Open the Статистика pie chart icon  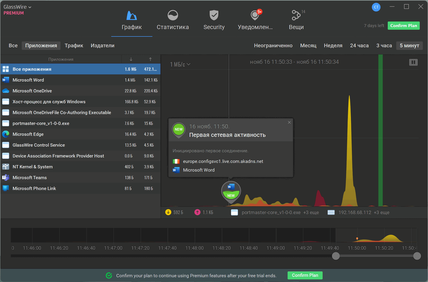click(173, 15)
